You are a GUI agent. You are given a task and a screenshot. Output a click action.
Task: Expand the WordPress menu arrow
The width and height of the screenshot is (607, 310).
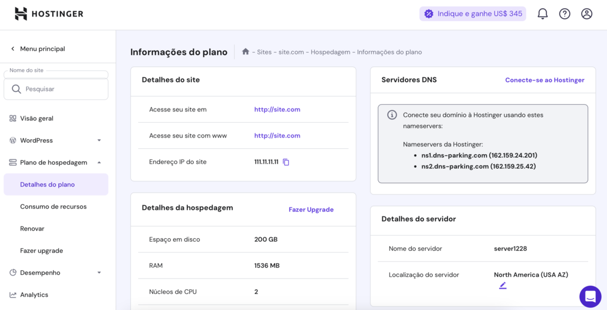pos(99,140)
